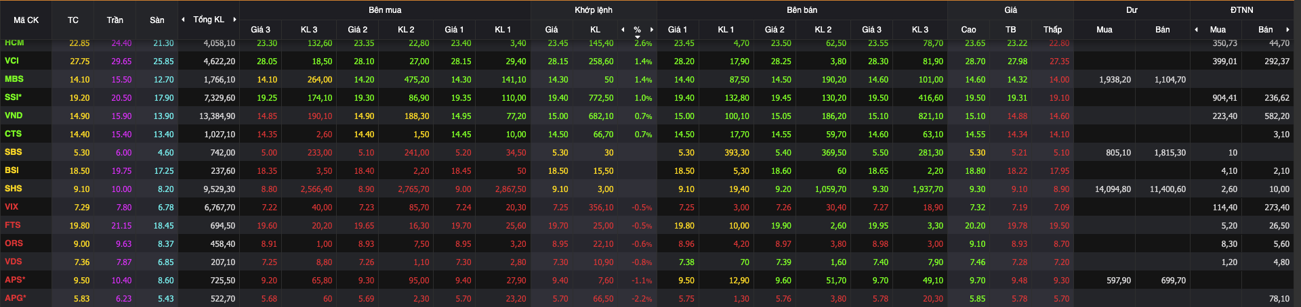Image resolution: width=1301 pixels, height=307 pixels.
Task: Click the TC column header
Action: [73, 20]
